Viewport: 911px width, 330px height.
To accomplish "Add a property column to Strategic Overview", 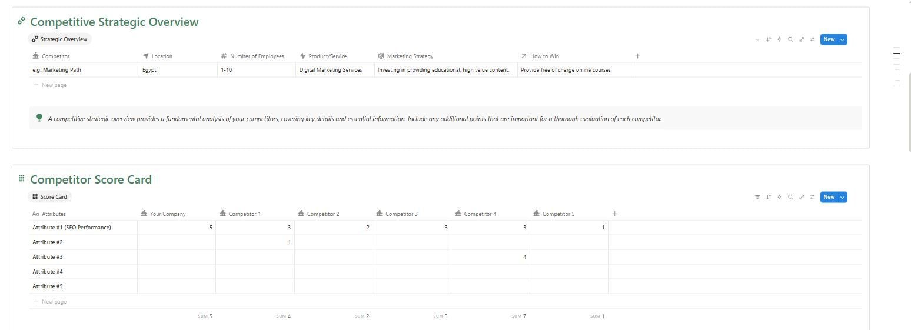I will pos(637,56).
